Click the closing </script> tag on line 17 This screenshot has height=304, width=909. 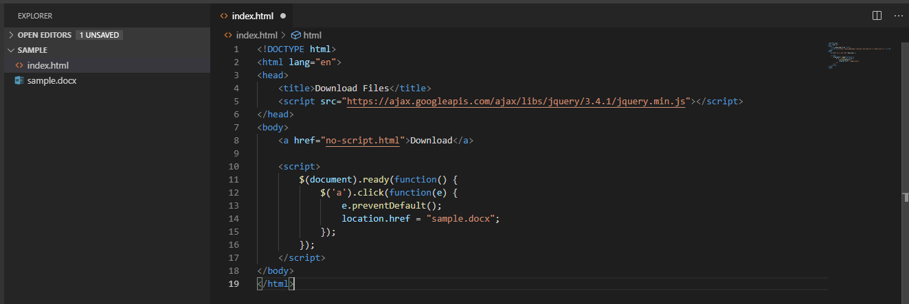pos(302,257)
